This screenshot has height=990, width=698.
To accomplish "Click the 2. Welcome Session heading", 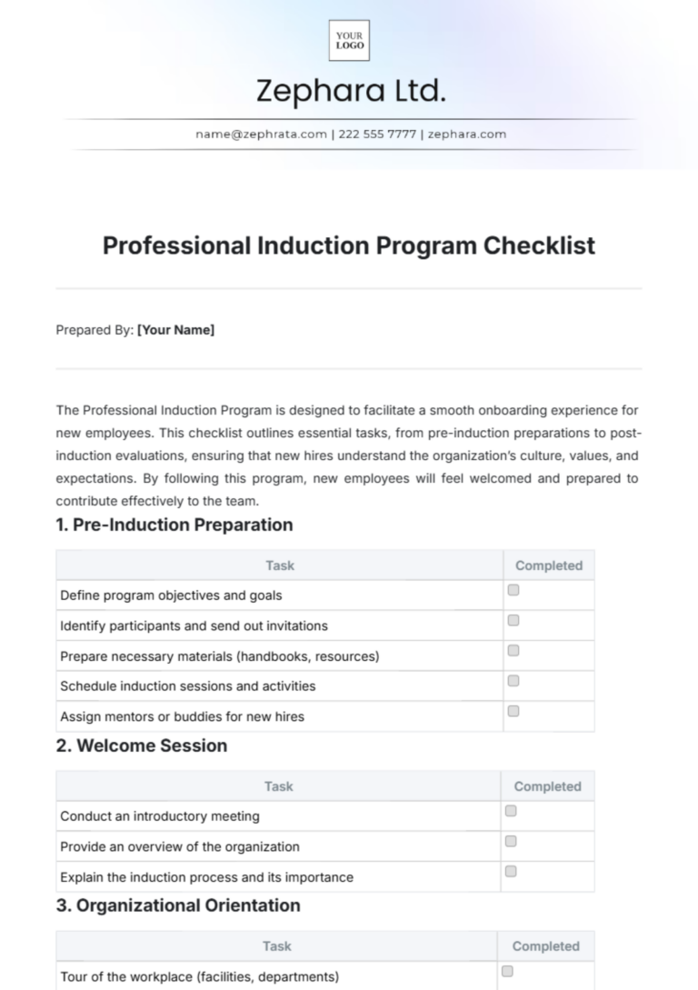I will click(x=142, y=745).
